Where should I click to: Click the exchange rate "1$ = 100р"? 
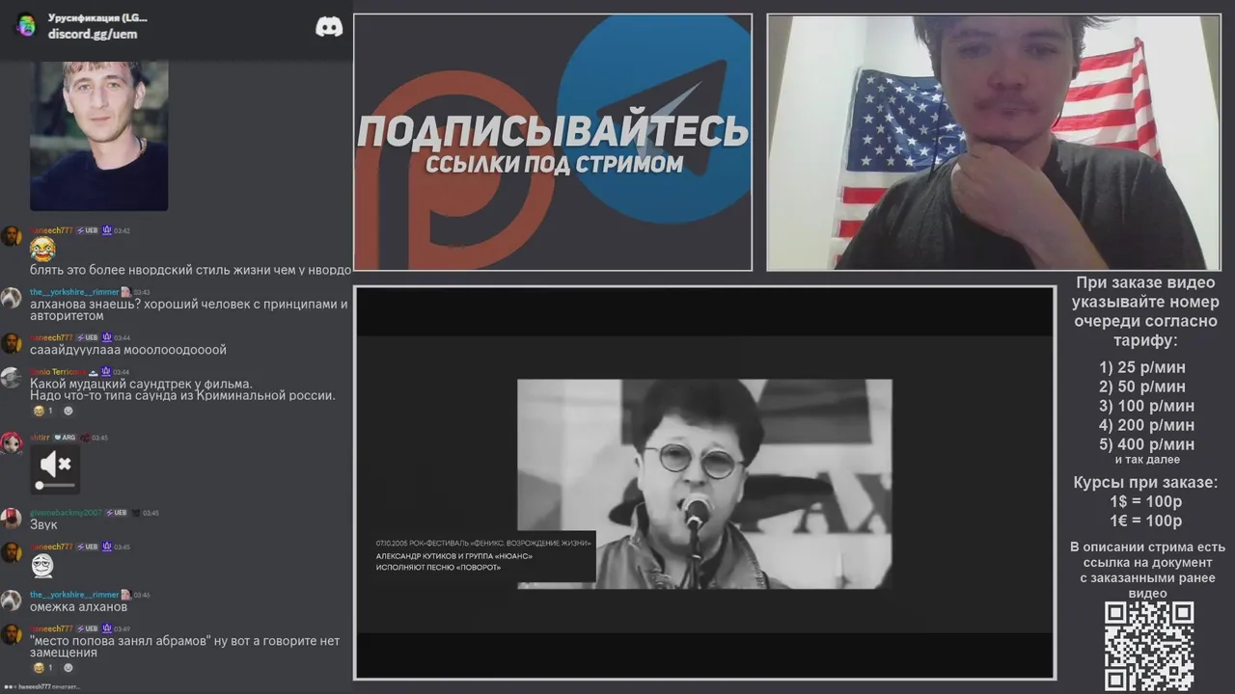click(x=1146, y=502)
